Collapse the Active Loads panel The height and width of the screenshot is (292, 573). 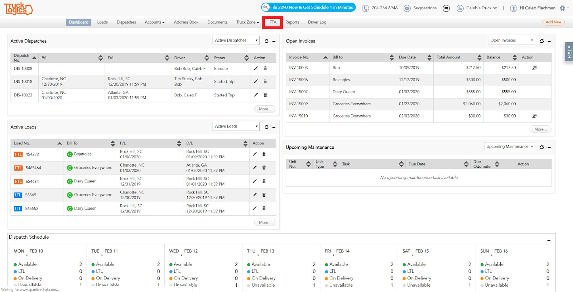pyautogui.click(x=274, y=127)
